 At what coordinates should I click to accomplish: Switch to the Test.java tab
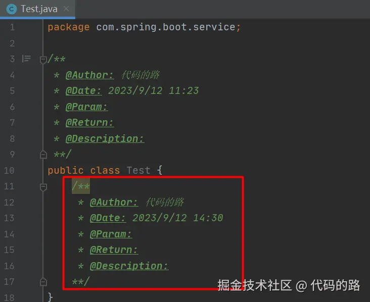pyautogui.click(x=39, y=9)
